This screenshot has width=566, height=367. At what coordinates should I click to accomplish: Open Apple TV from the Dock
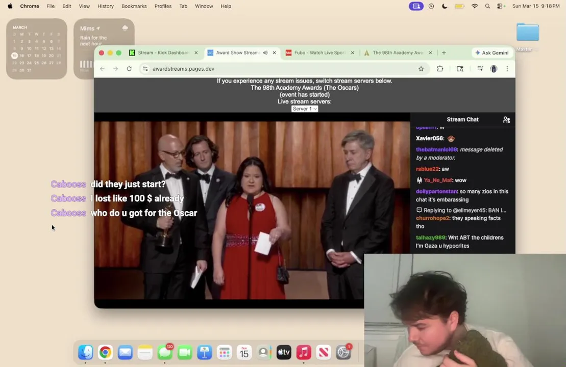point(284,352)
